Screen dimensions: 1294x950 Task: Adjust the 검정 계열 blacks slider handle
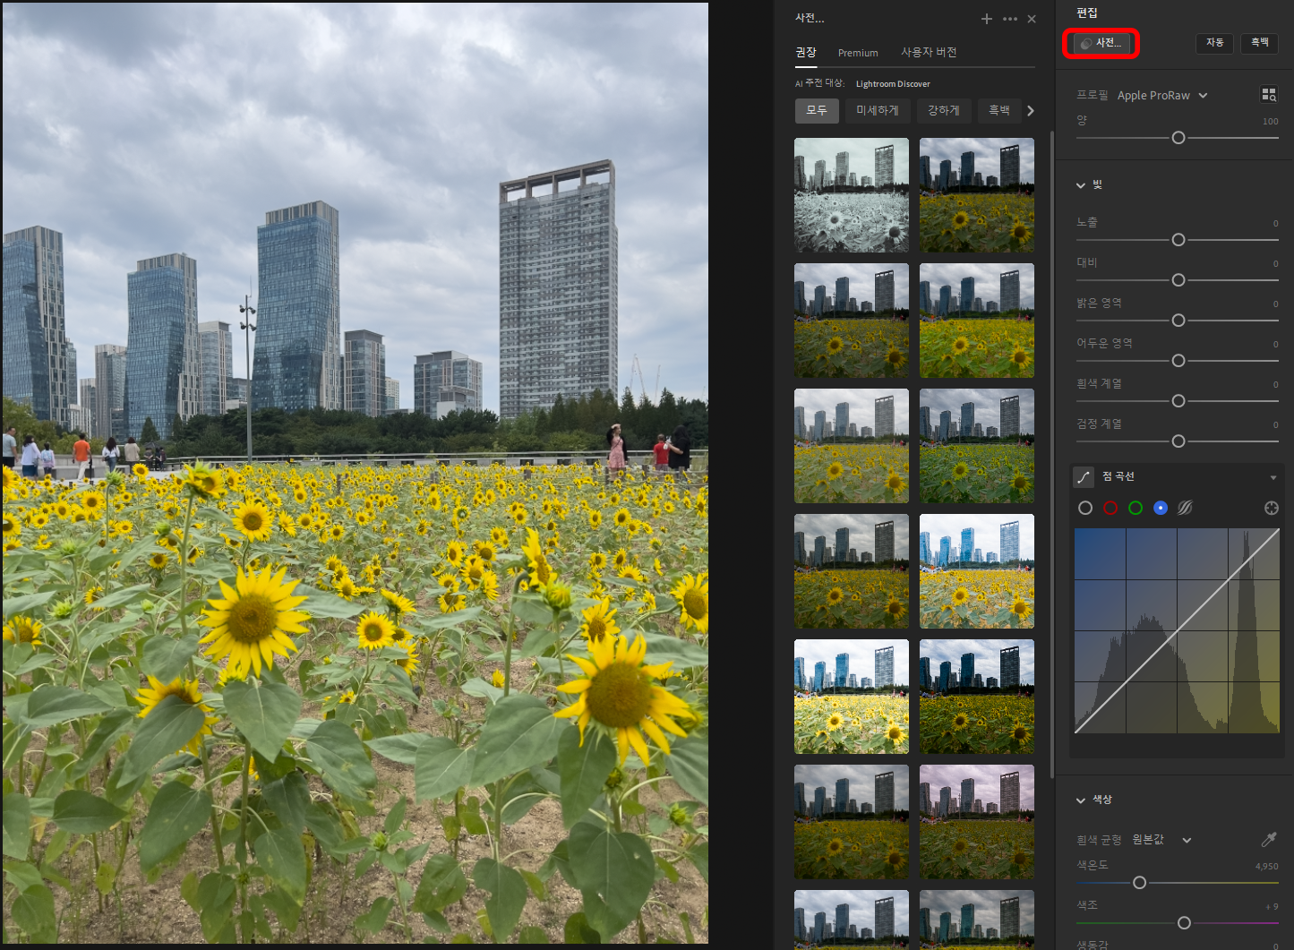(1178, 441)
